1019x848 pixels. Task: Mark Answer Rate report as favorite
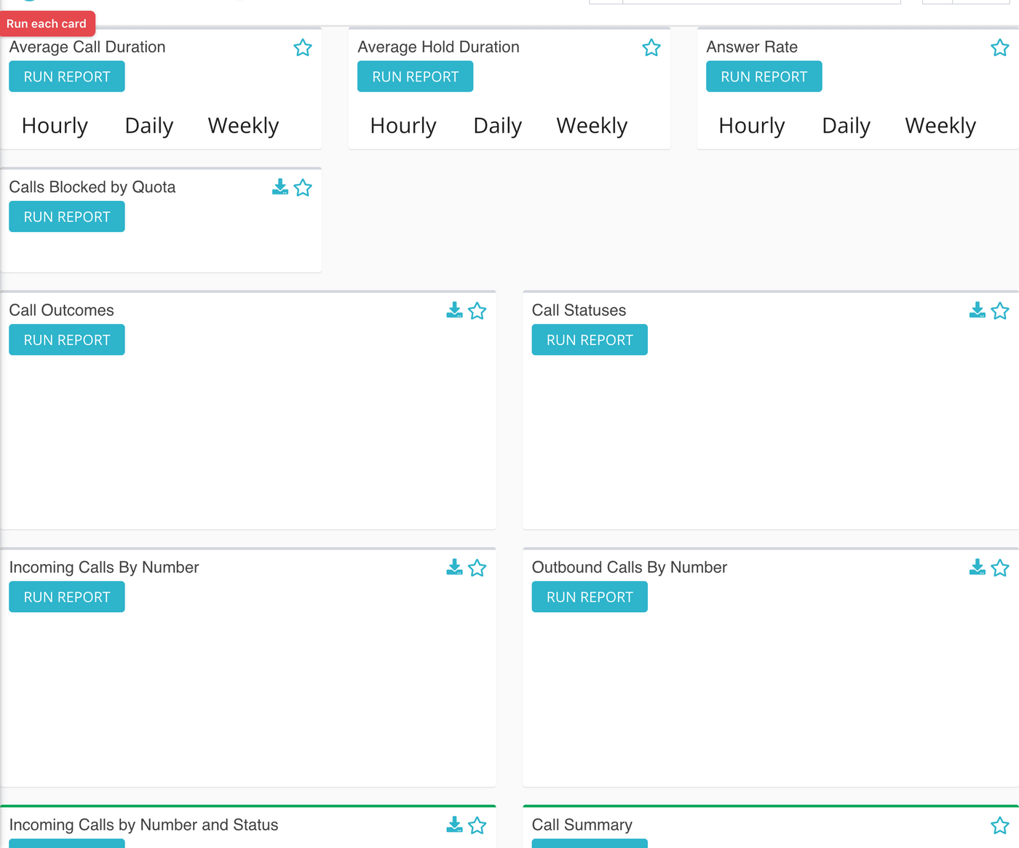tap(1000, 48)
